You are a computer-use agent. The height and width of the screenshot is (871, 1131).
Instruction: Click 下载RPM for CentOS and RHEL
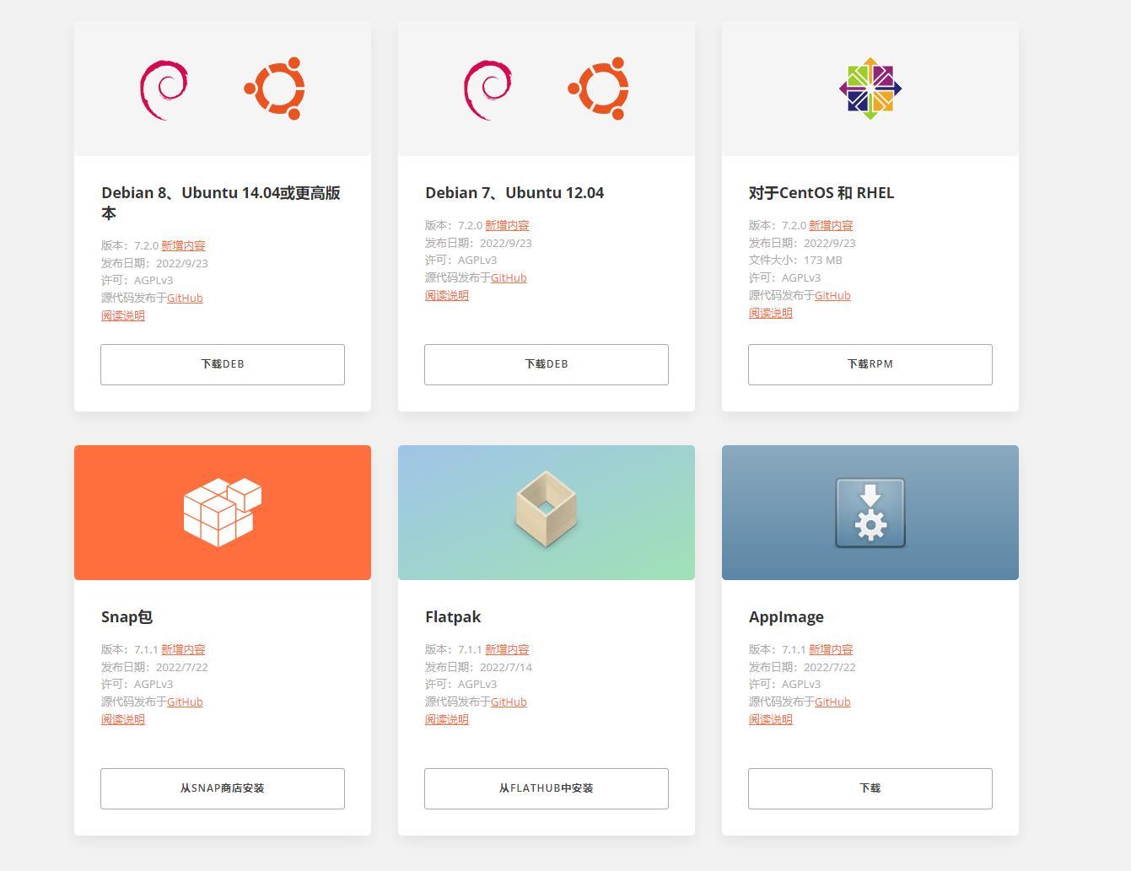870,364
